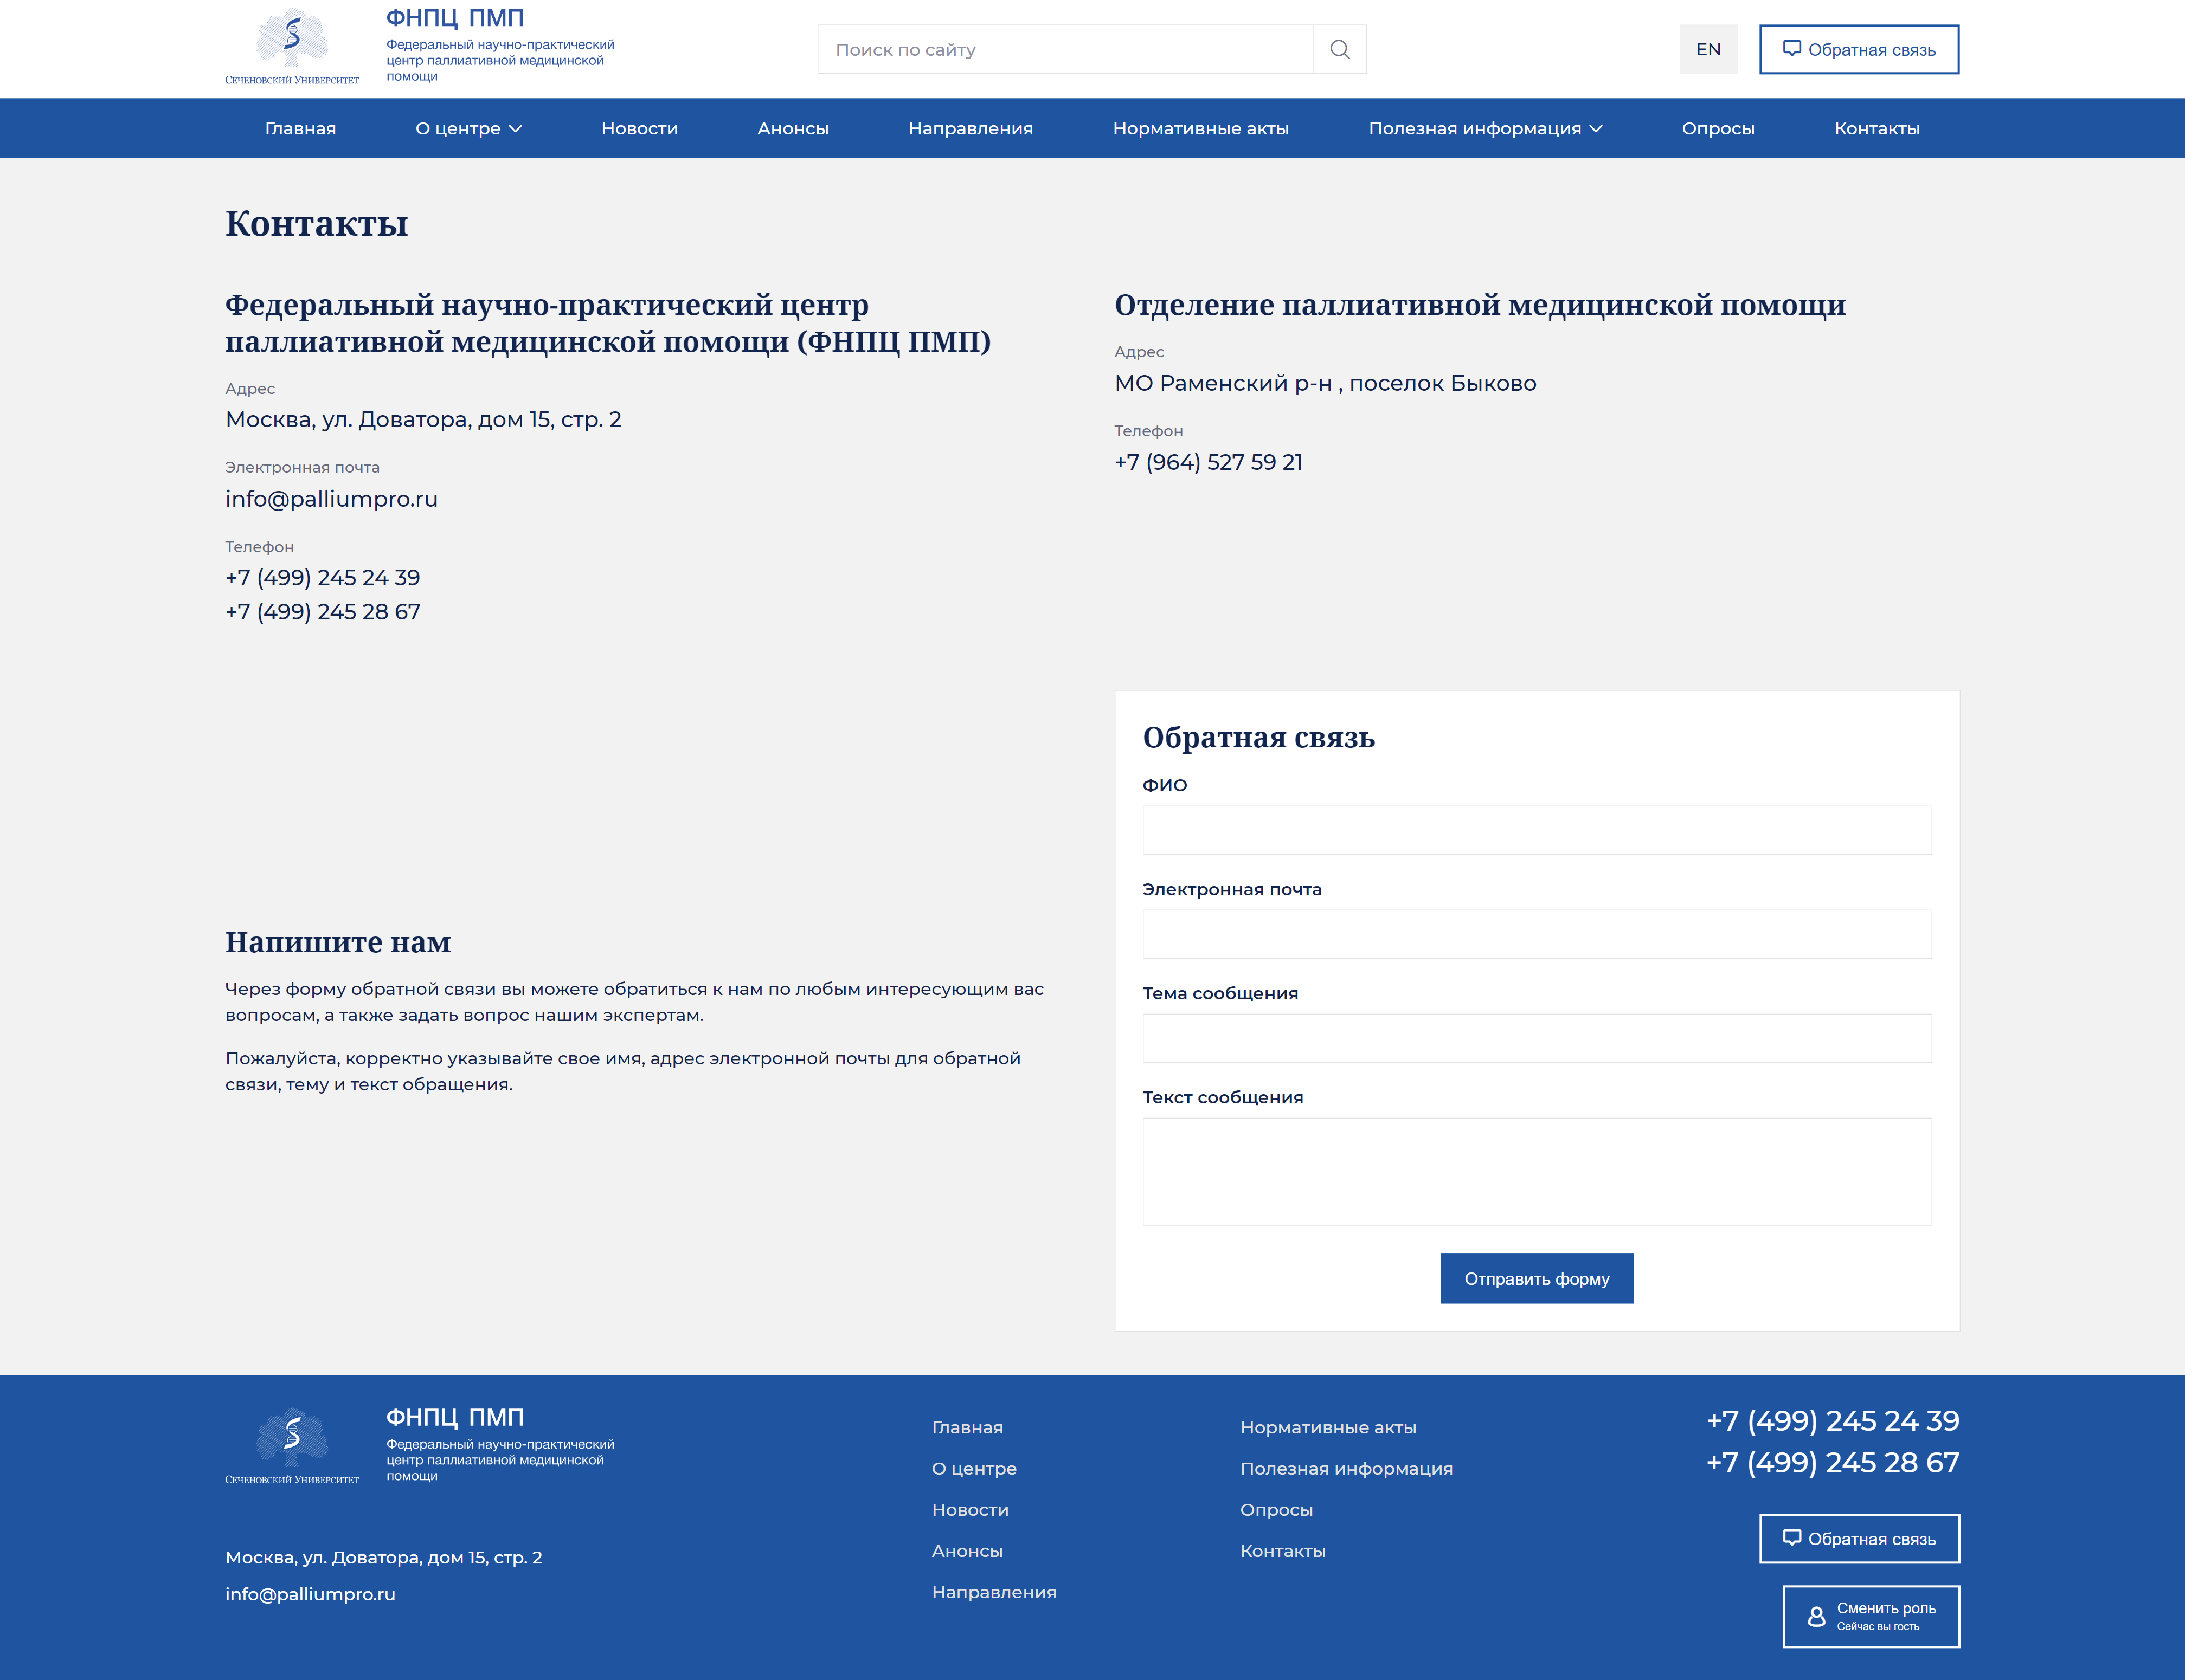Click the user icon on Сменить роль

[x=1816, y=1616]
